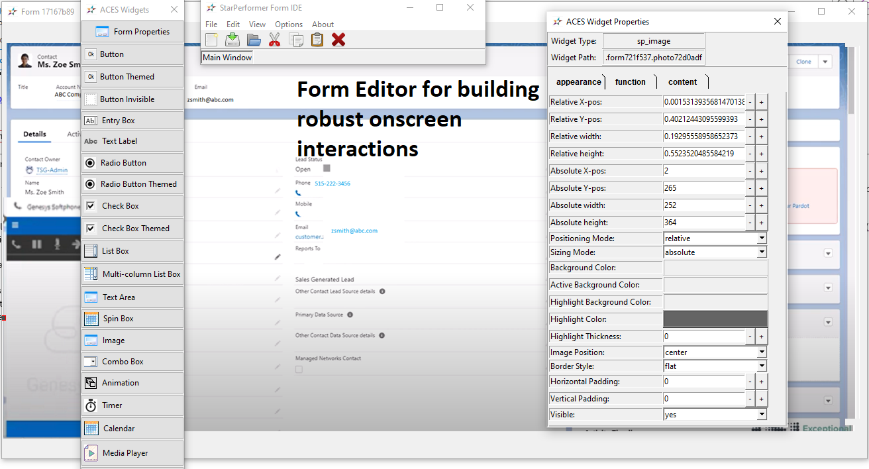The height and width of the screenshot is (469, 869).
Task: Increase Relative X-pos with plus button
Action: pos(761,102)
